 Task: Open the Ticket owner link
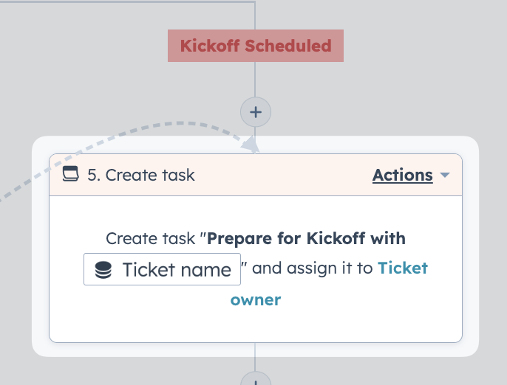pos(329,284)
